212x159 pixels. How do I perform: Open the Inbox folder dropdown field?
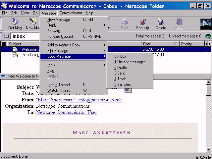pos(25,36)
